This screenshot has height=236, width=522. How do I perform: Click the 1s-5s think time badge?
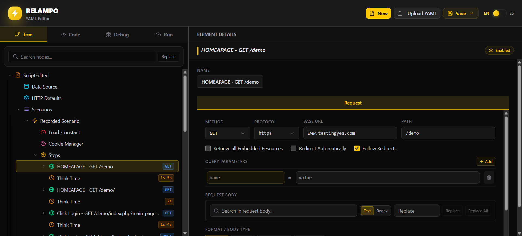point(166,178)
